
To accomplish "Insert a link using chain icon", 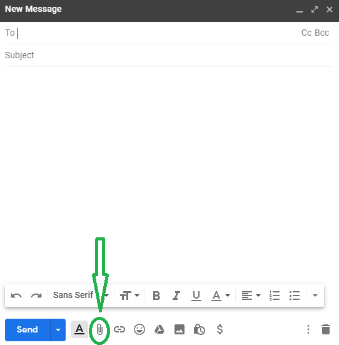I will point(119,329).
